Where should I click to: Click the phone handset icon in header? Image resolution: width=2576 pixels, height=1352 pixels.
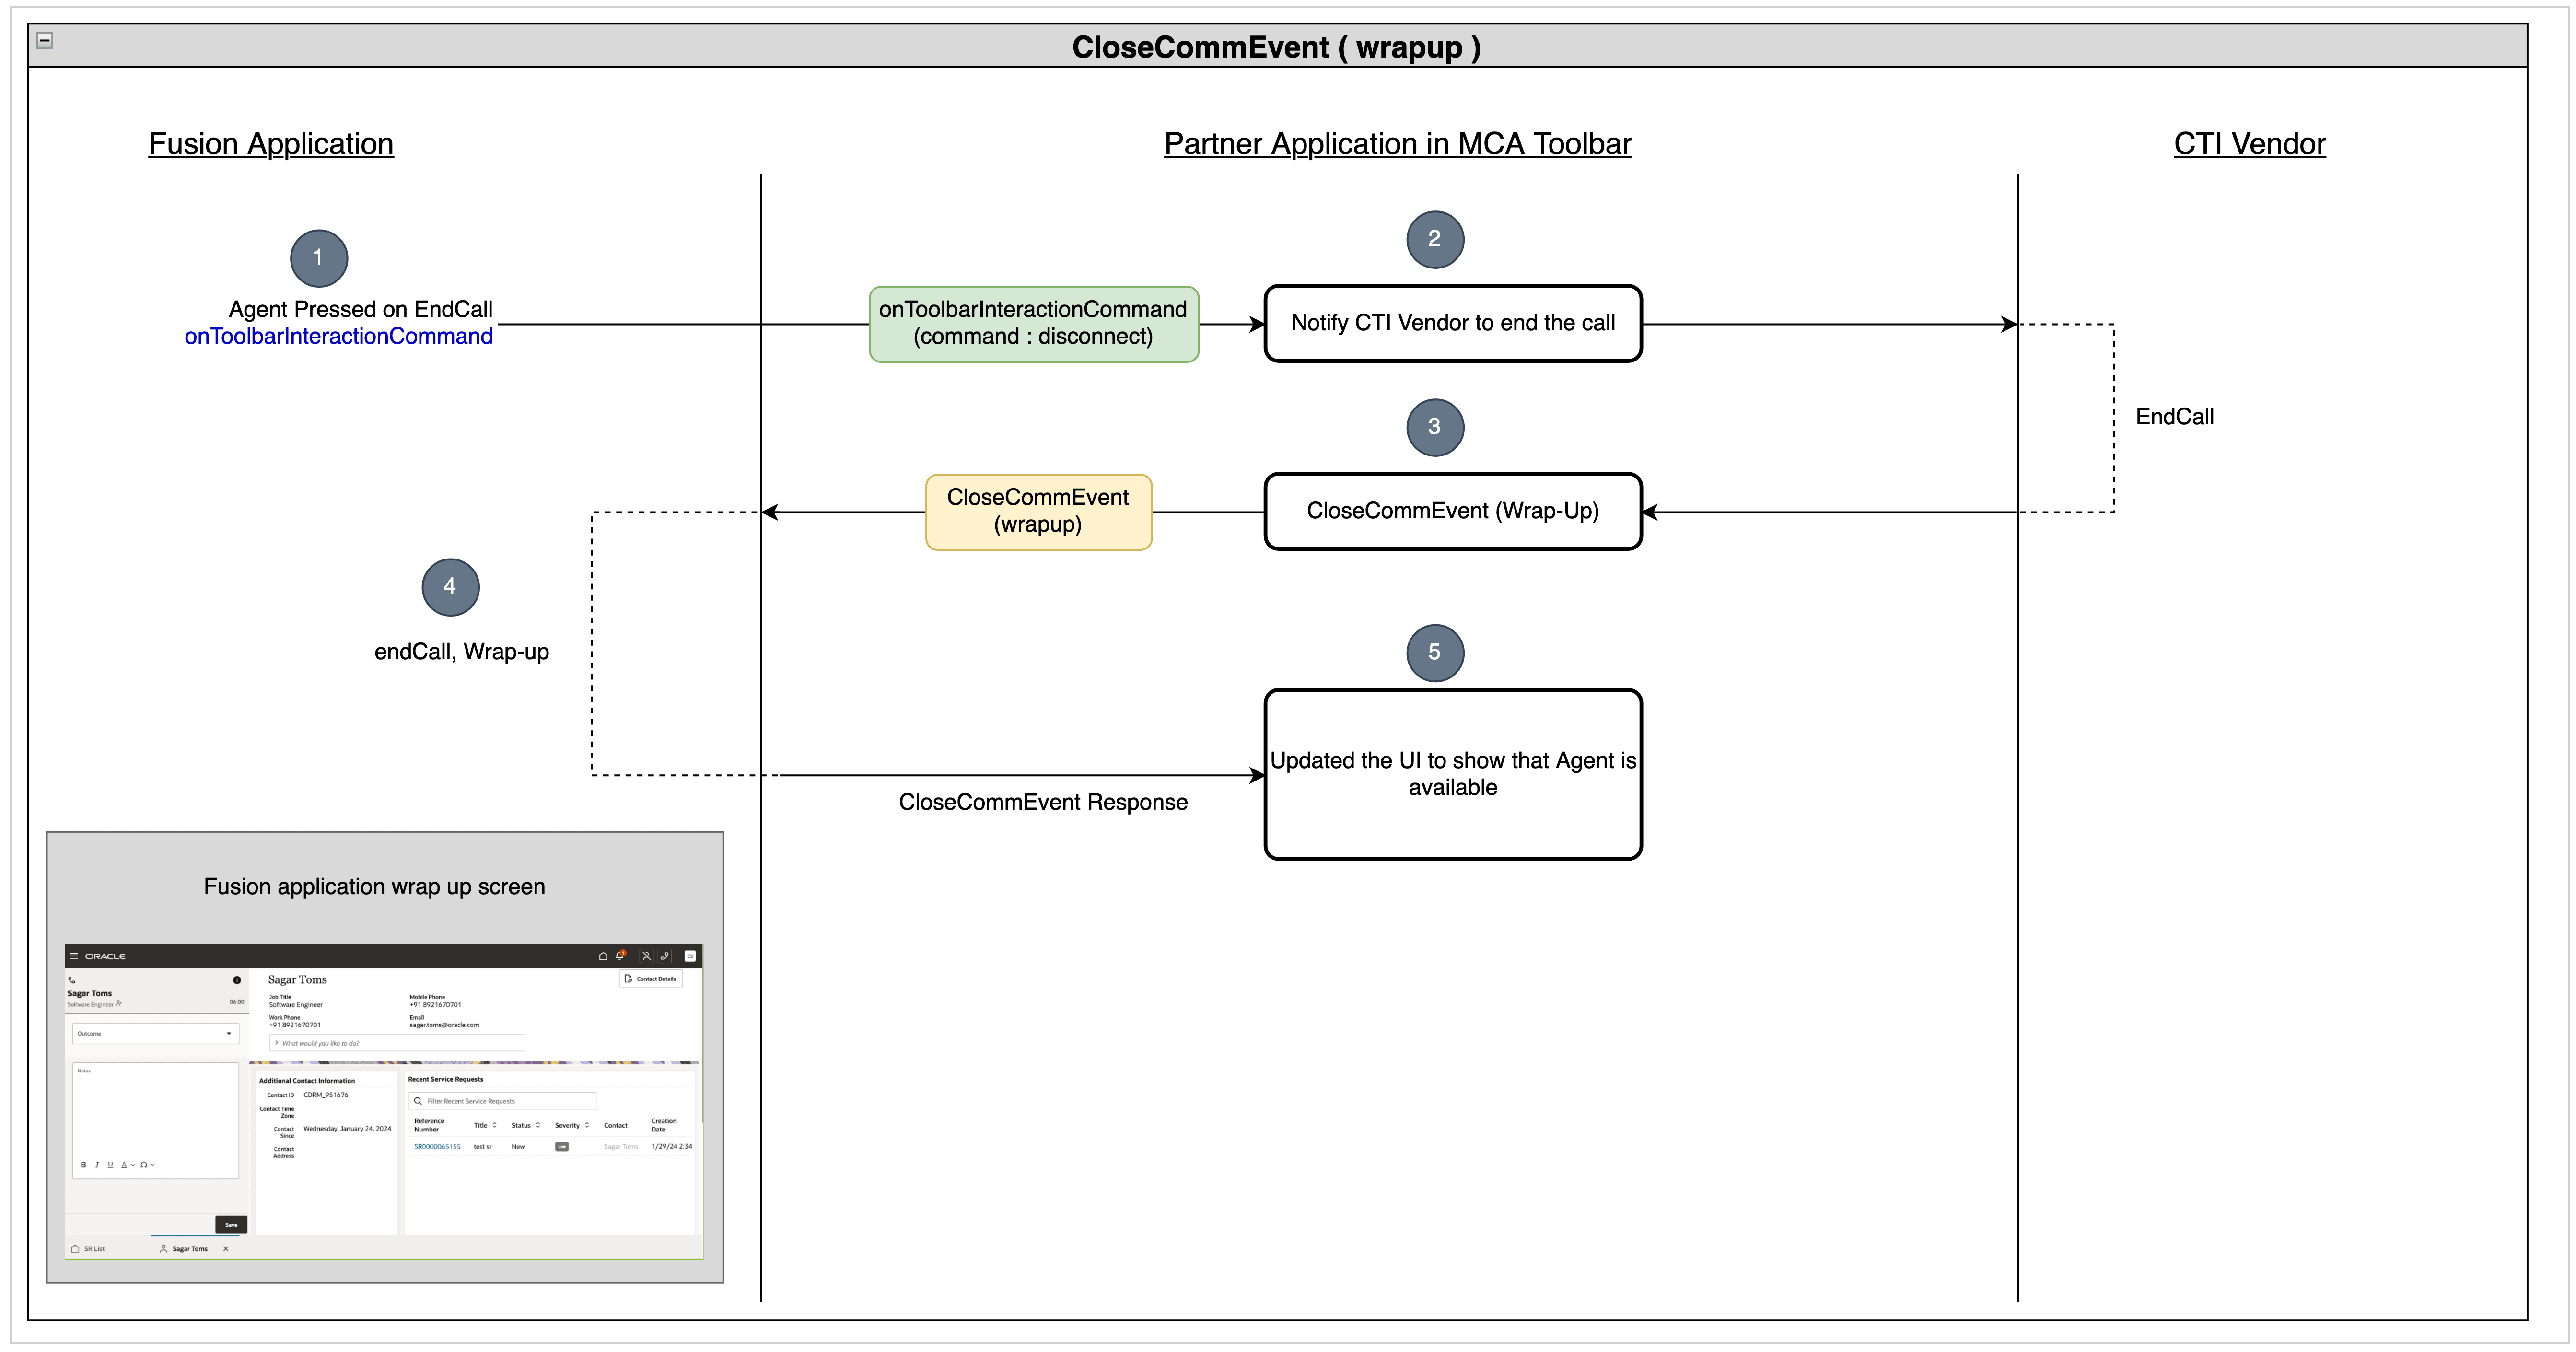[664, 956]
